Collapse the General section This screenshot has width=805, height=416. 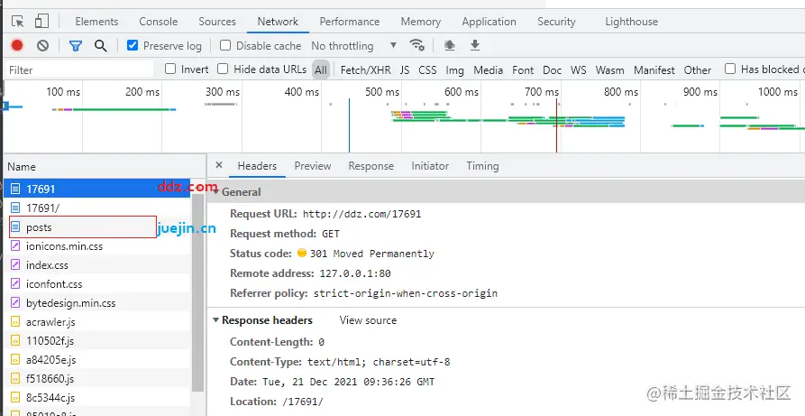click(x=216, y=192)
